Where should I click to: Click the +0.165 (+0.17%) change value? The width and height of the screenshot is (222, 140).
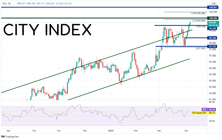[x=64, y=4]
